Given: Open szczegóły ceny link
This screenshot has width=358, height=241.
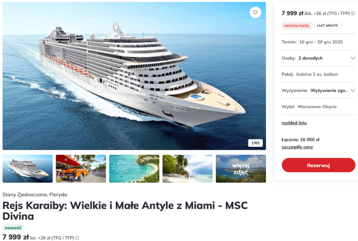Looking at the screenshot, I should (x=297, y=147).
